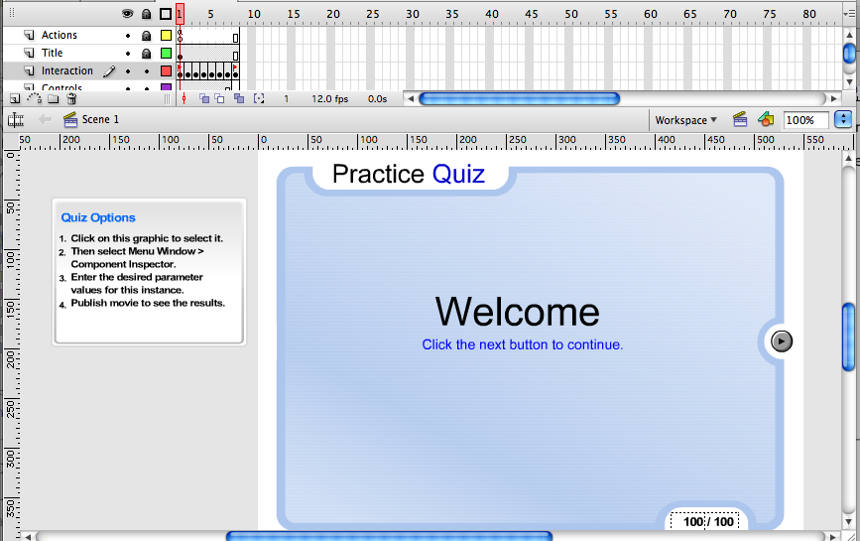Screen dimensions: 860x541
Task: Click the pencil icon on Interaction layer
Action: [109, 70]
